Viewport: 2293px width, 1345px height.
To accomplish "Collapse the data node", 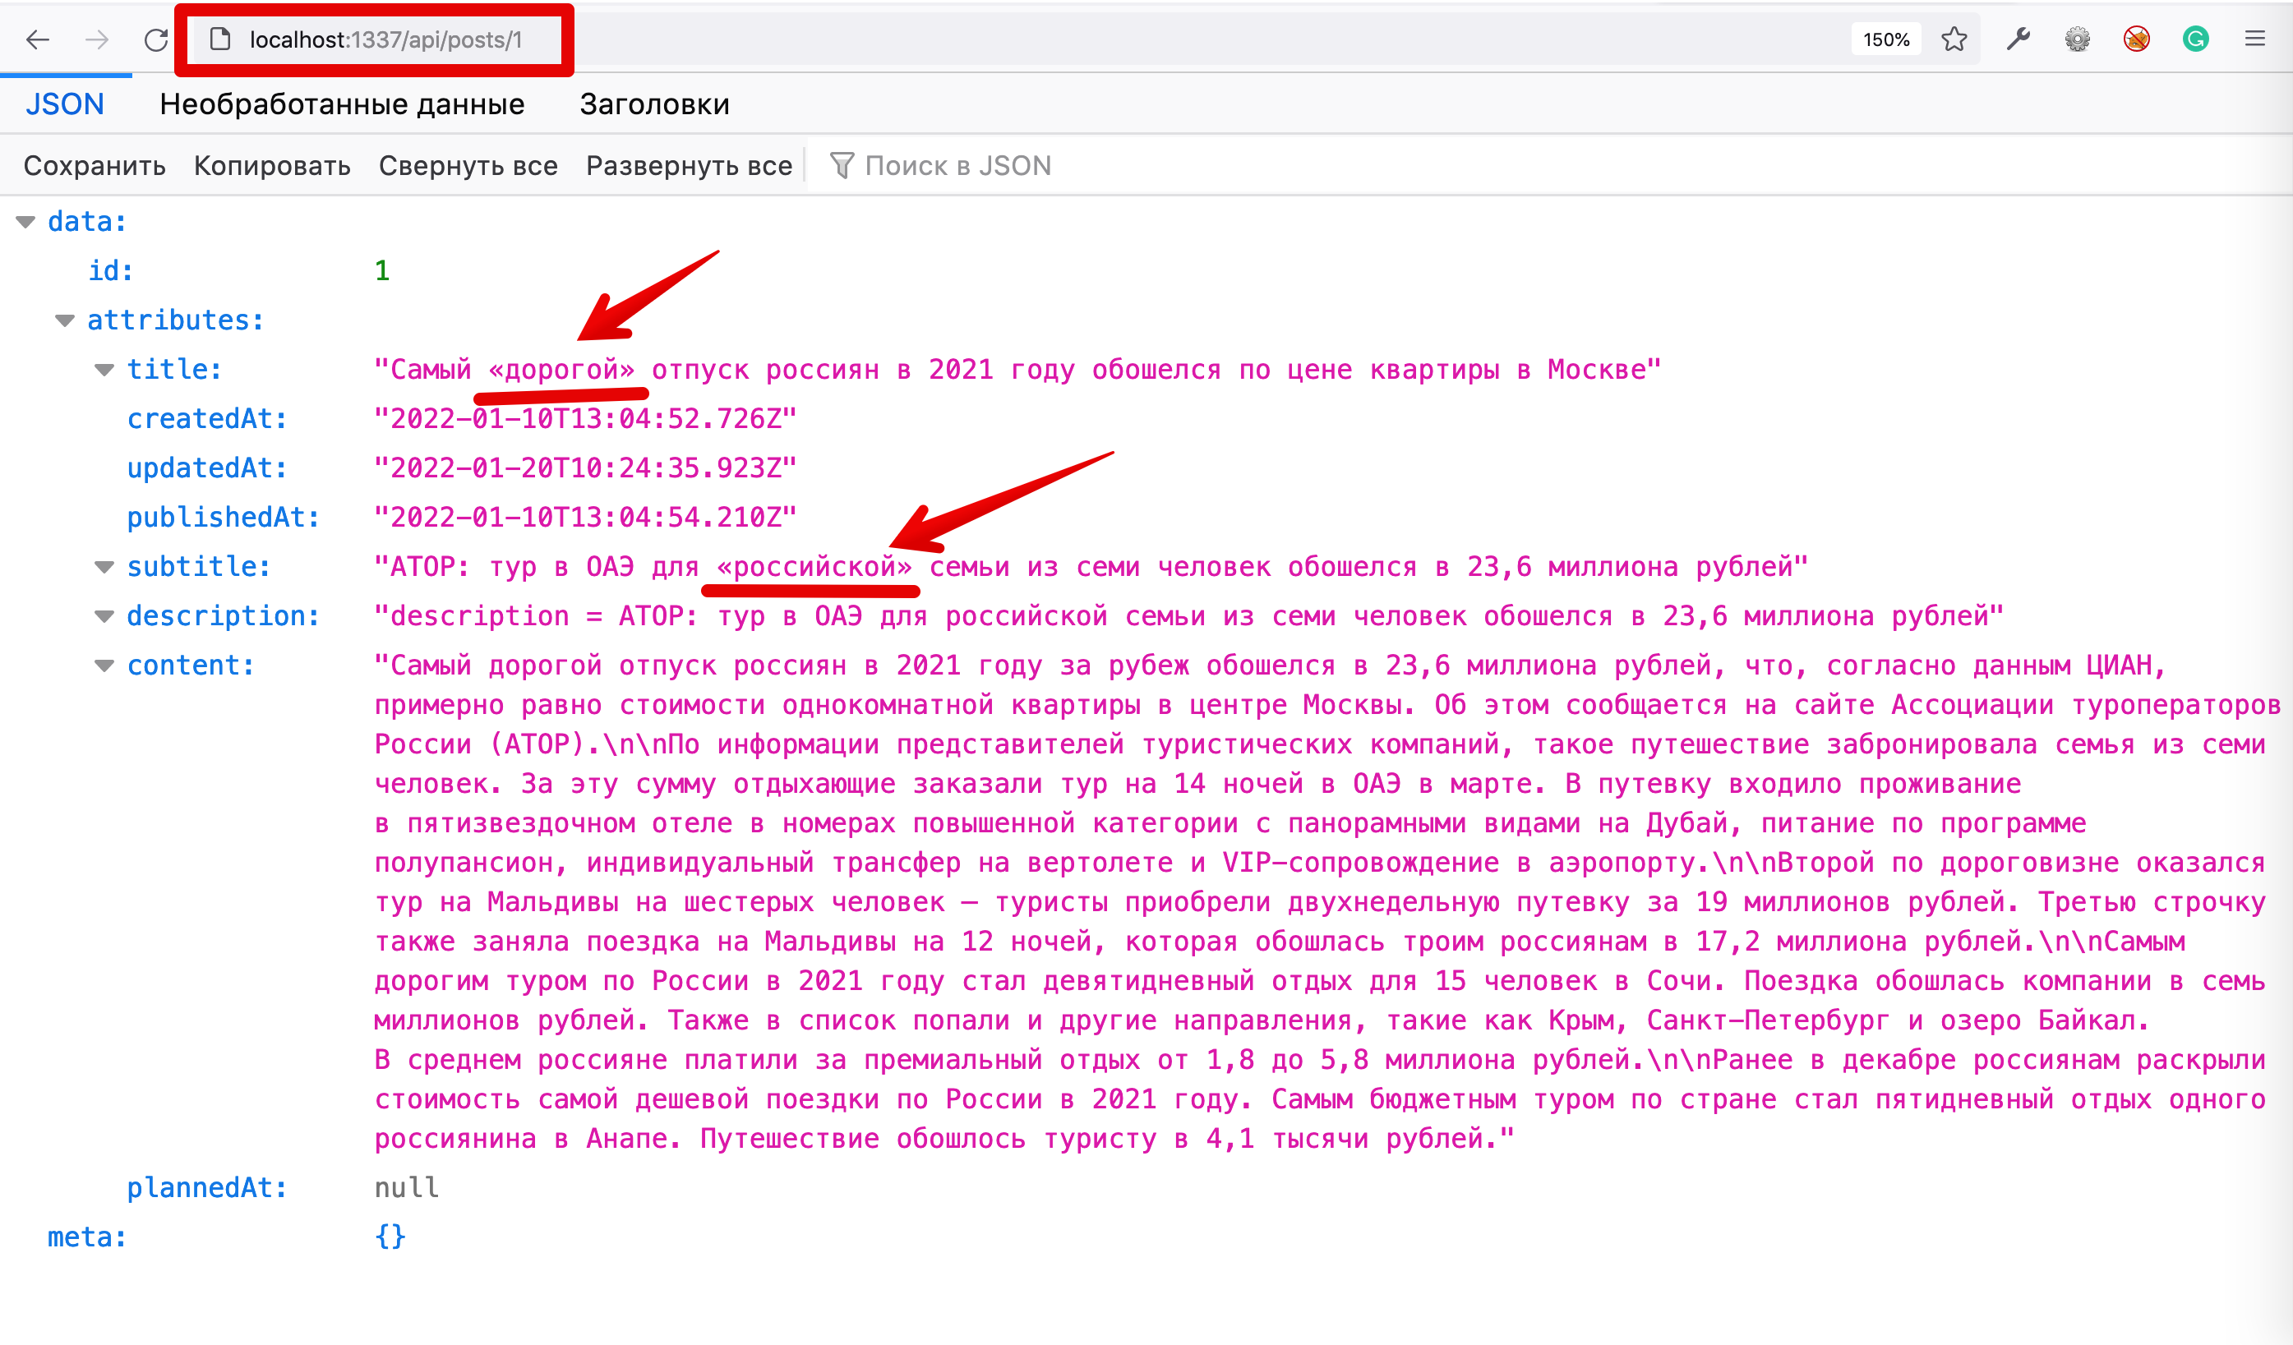I will (x=25, y=222).
